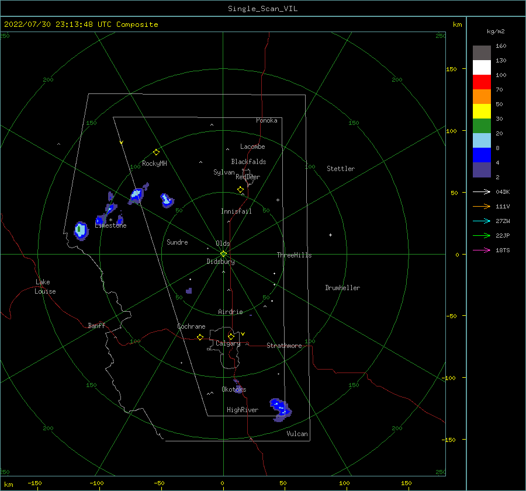This screenshot has width=526, height=491.
Task: Click the Strathmore label
Action: point(284,346)
